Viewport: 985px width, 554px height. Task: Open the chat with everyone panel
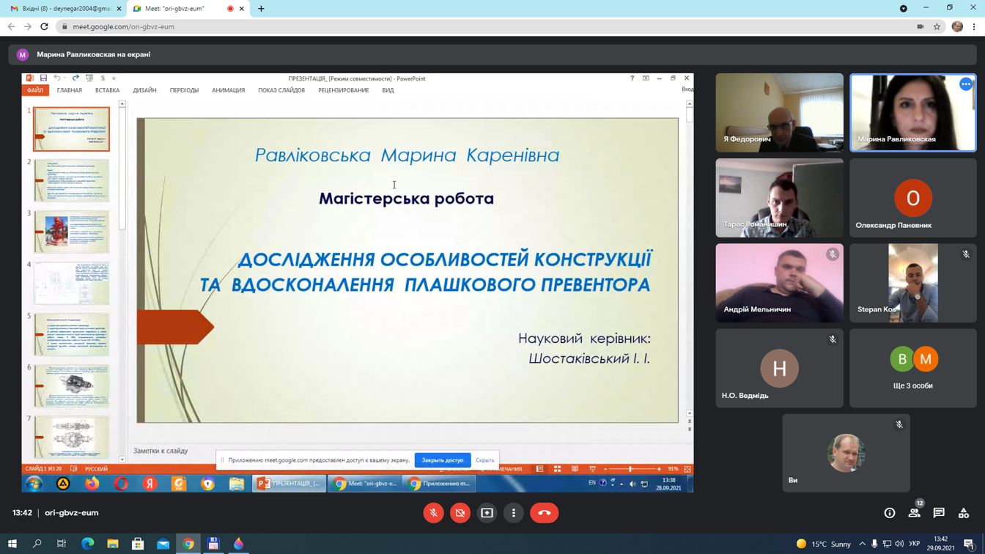939,513
